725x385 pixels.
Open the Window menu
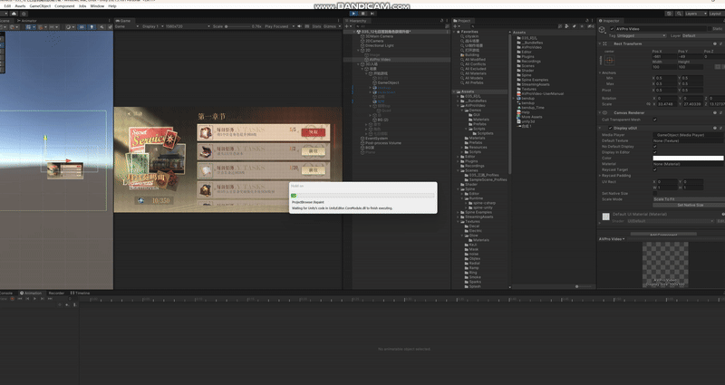click(x=97, y=6)
